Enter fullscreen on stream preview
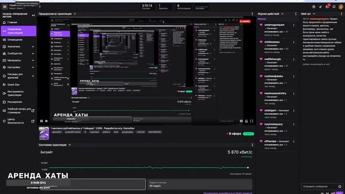 (x=252, y=121)
